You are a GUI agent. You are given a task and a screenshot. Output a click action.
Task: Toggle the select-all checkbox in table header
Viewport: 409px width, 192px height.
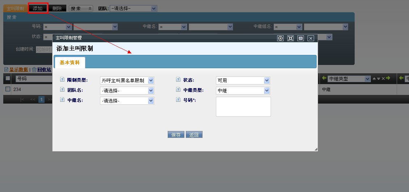[x=8, y=78]
